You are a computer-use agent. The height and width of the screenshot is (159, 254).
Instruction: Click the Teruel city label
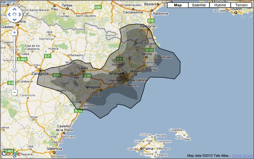pos(34,117)
